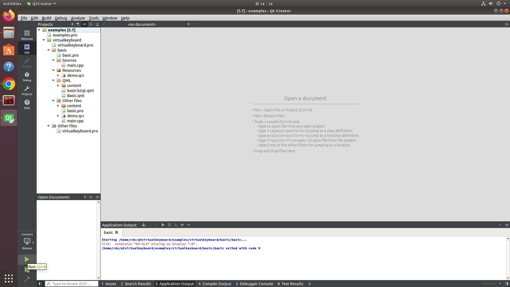Toggle synchronize with editor link icon
Viewport: 510px width, 287px height.
coord(84,24)
